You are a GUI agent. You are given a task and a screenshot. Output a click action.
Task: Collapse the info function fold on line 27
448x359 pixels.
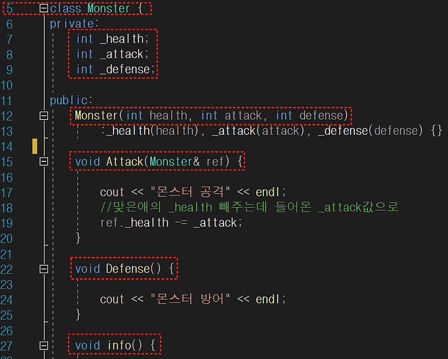pos(44,346)
